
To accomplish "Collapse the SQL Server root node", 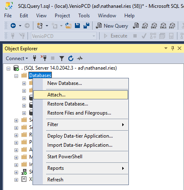I will pyautogui.click(x=8, y=68).
